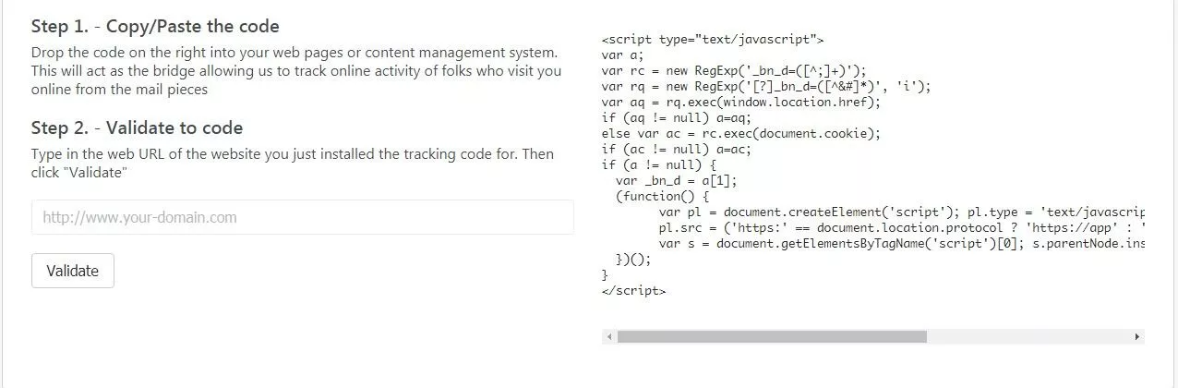The image size is (1178, 388).
Task: Click the 'var _bn_d = a[1];' line
Action: click(676, 181)
